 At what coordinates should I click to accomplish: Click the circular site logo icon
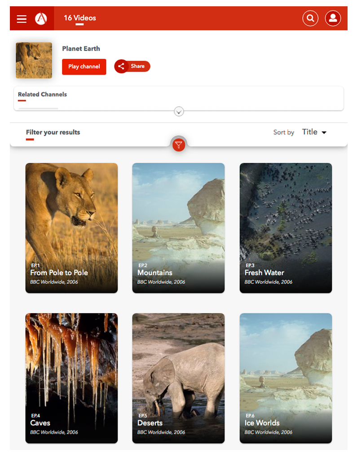click(x=41, y=18)
